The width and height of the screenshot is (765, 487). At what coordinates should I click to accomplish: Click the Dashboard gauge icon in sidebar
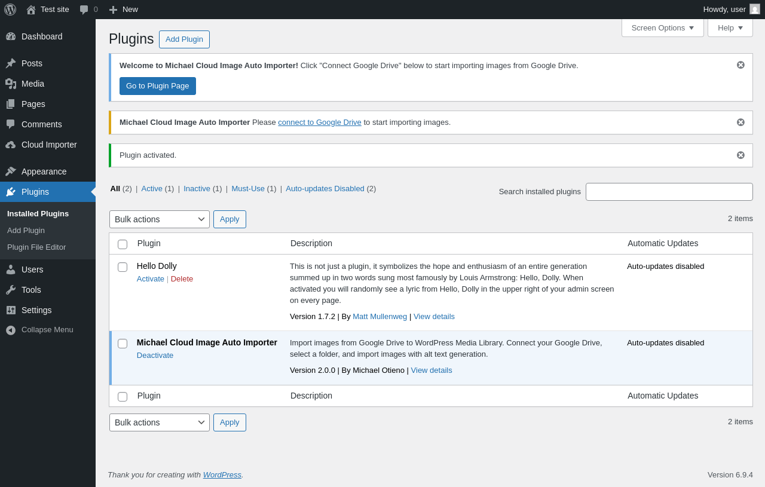pos(11,36)
